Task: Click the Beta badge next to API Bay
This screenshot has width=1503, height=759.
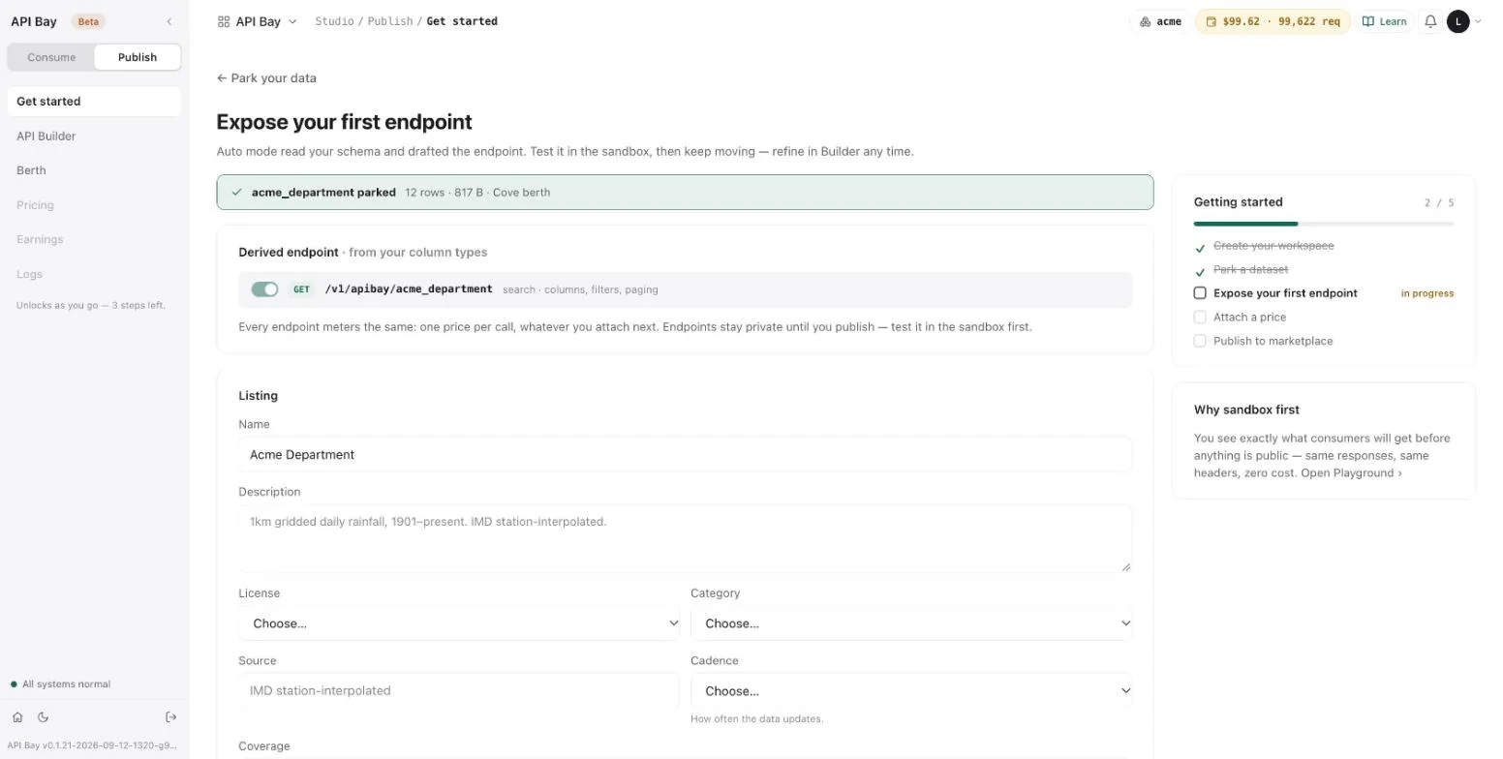Action: pyautogui.click(x=88, y=21)
